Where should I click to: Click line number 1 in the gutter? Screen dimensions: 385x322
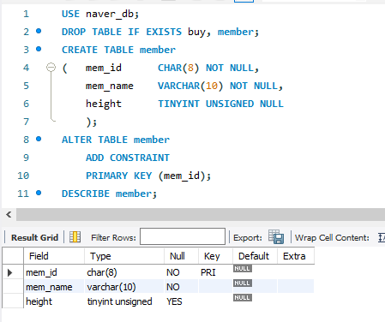tap(26, 14)
